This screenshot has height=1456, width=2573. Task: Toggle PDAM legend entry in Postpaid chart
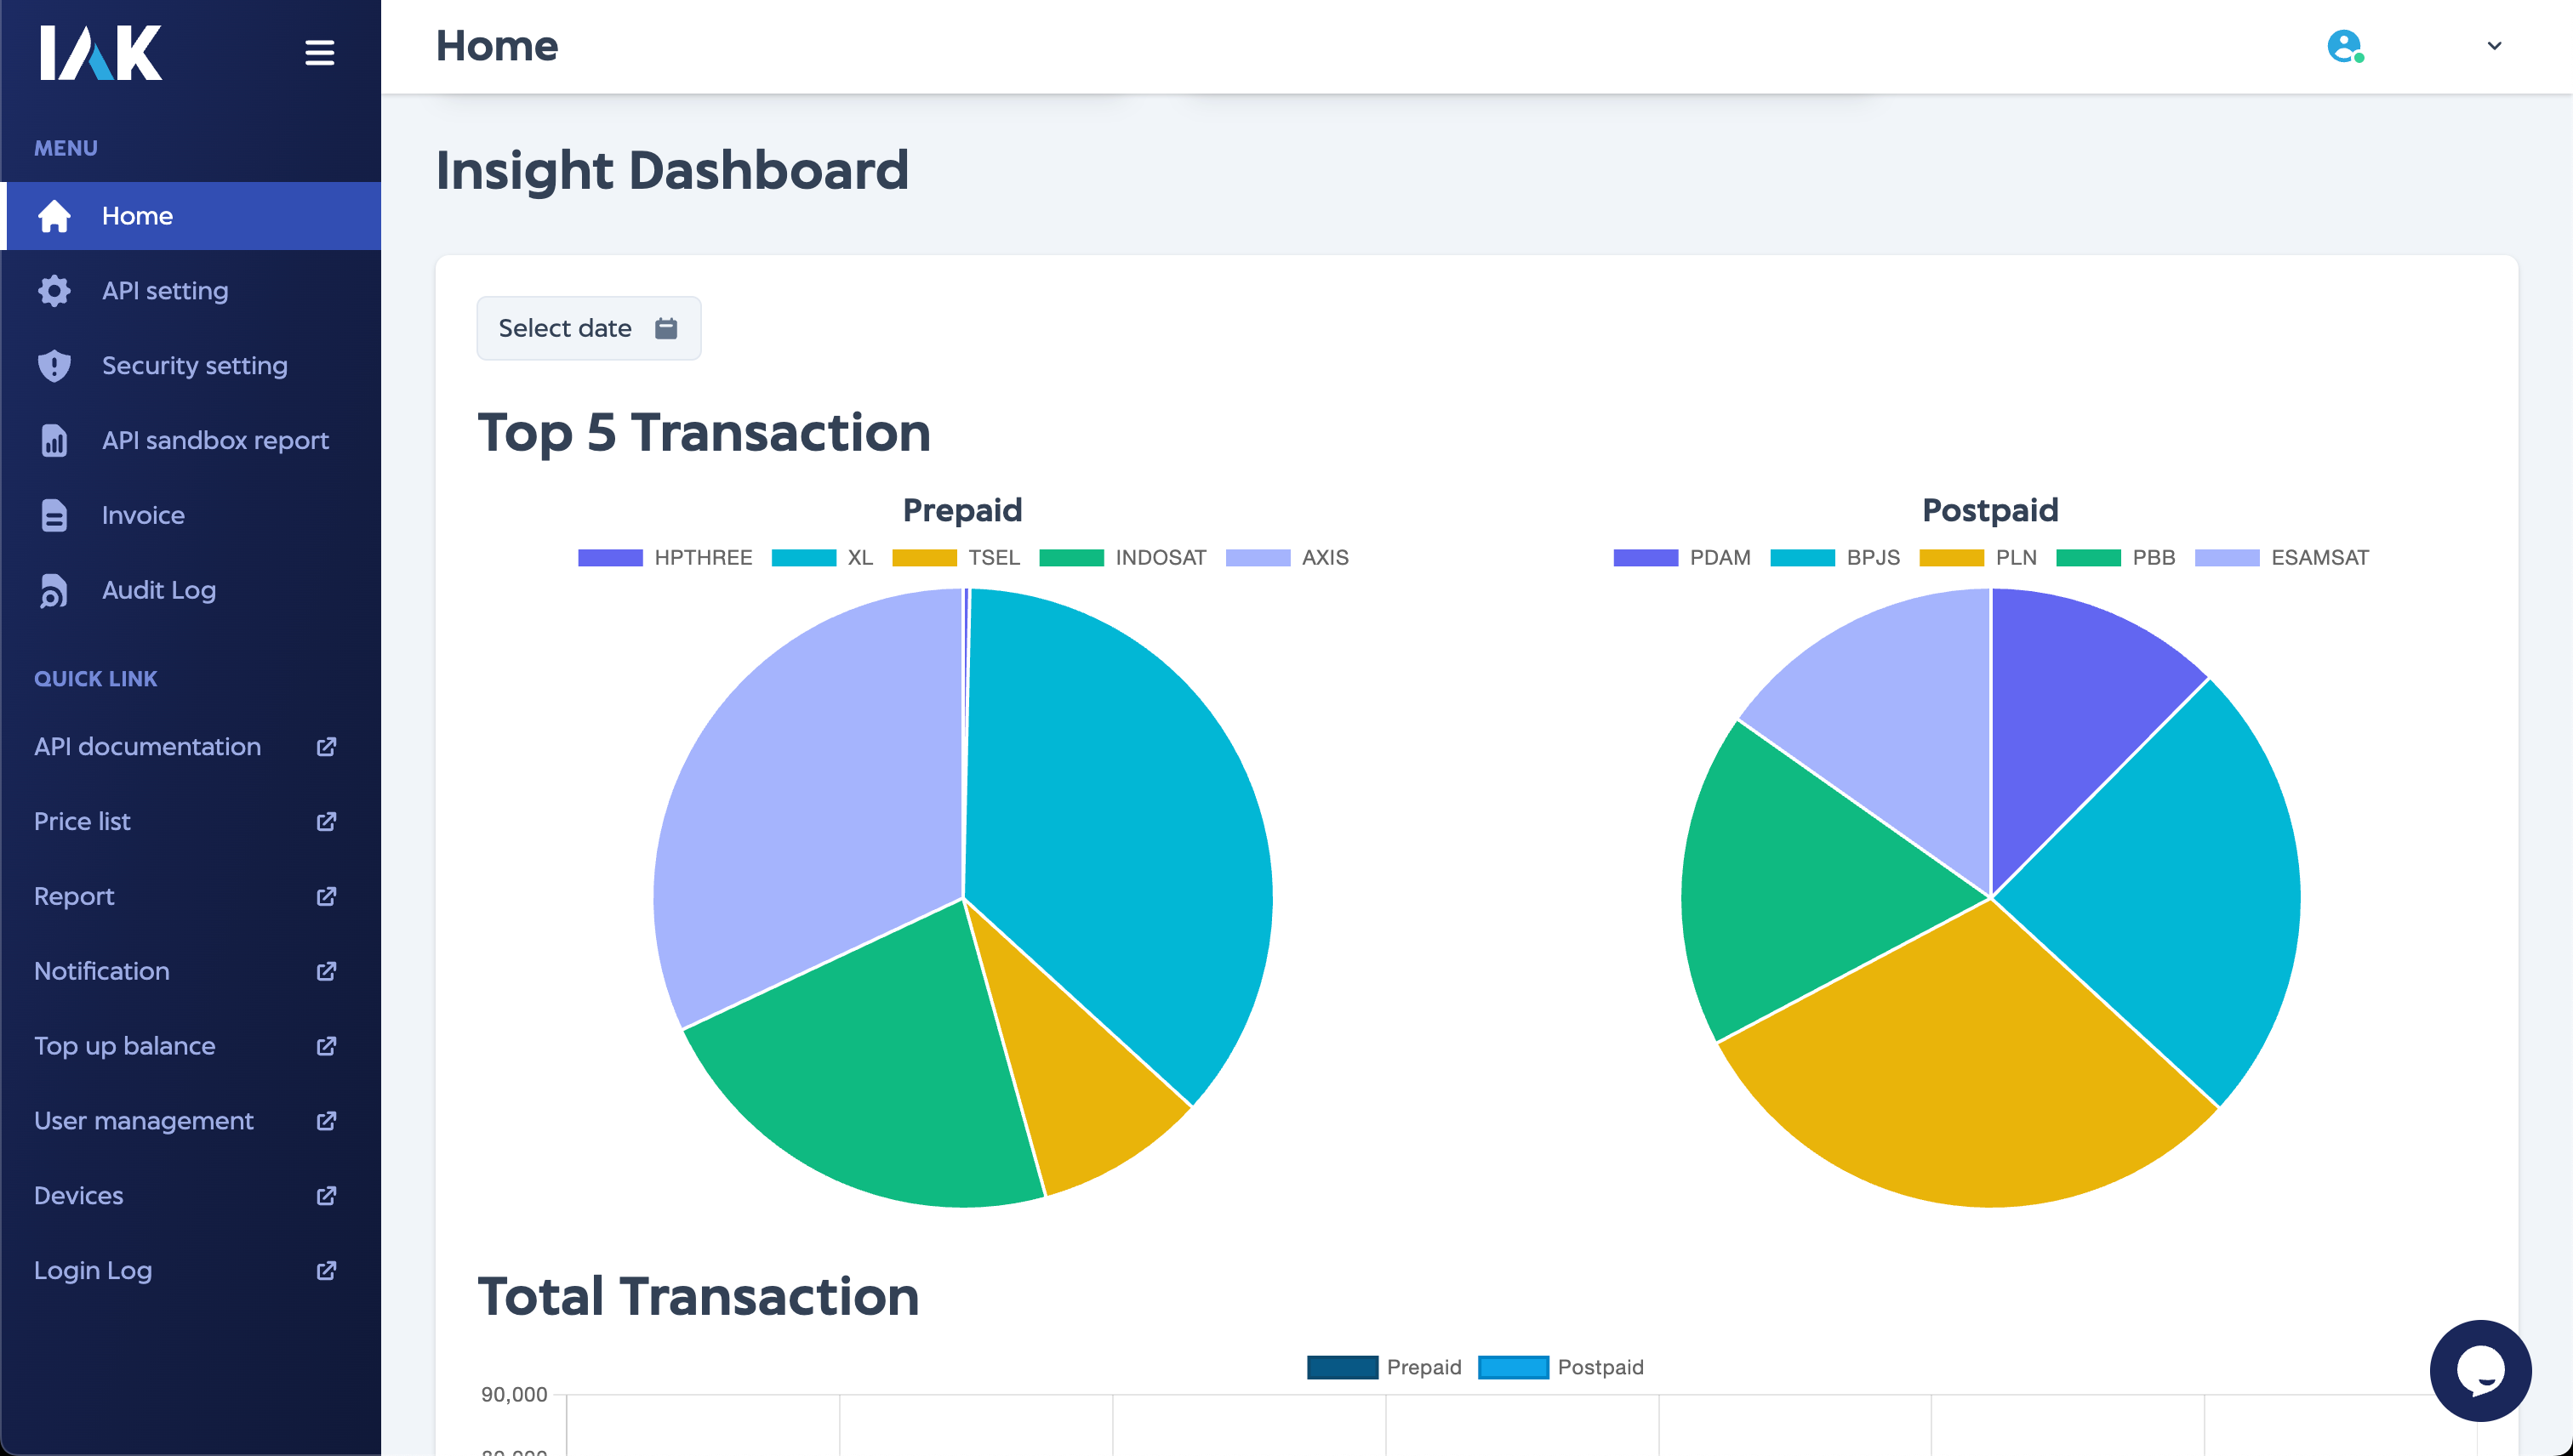(x=1681, y=558)
